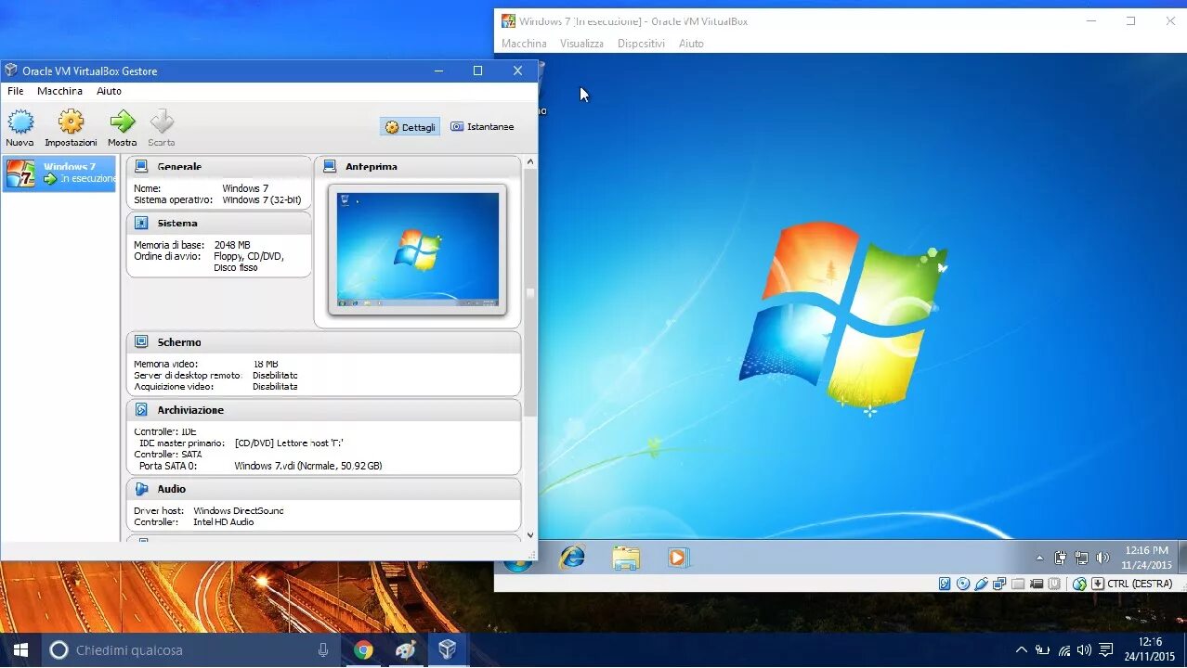Open Macchina menu in the Windows 7 VM window
The image size is (1187, 668).
[x=524, y=44]
